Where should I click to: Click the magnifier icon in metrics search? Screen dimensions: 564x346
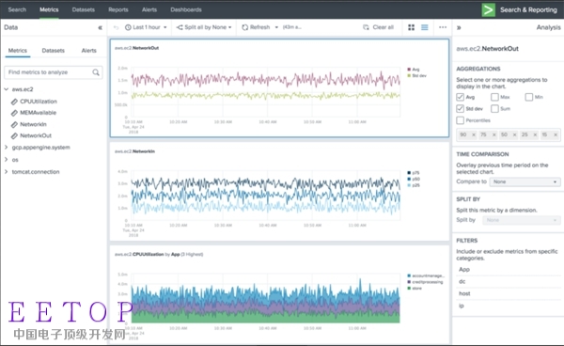click(96, 72)
